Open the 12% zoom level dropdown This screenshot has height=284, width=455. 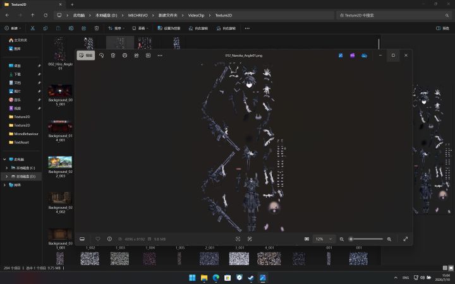[324, 239]
